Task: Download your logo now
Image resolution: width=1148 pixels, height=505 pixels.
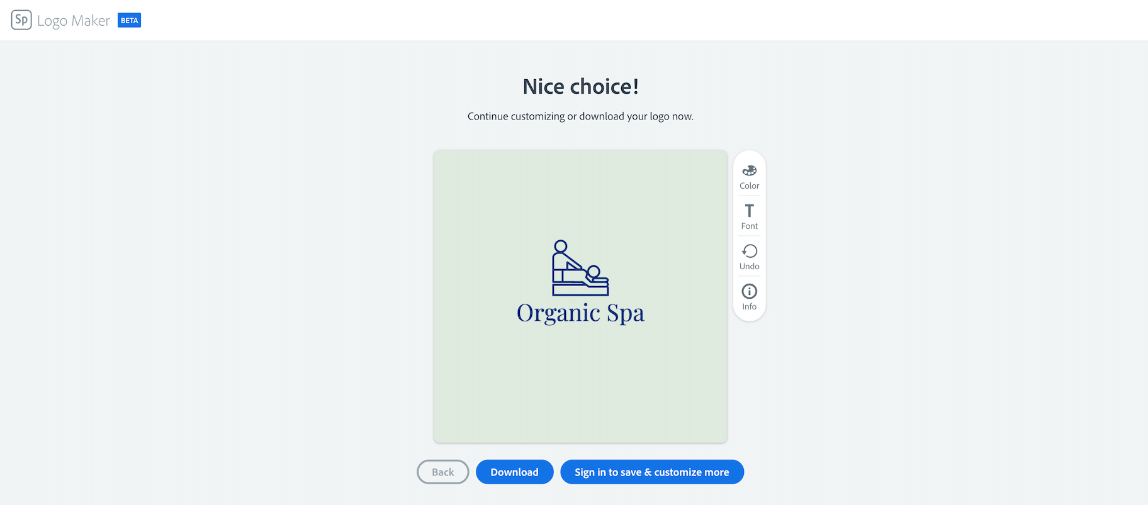Action: click(514, 472)
